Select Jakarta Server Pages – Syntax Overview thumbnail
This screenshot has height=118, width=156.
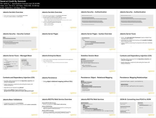coord(97,42)
